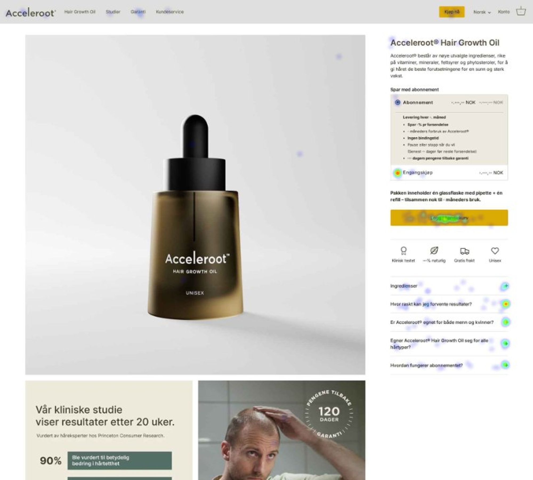533x480 pixels.
Task: Click 'Vurdert av håreksperter hos Princeton' text
Action: pyautogui.click(x=100, y=435)
